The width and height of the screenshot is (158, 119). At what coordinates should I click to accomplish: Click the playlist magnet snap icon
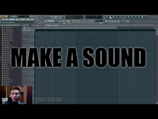point(25,25)
